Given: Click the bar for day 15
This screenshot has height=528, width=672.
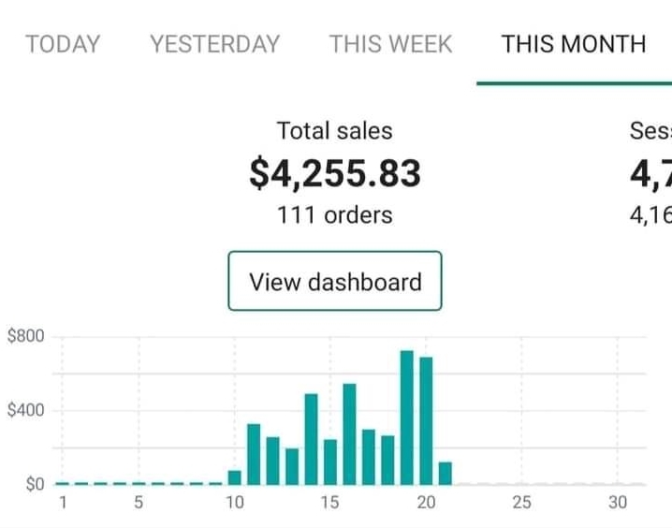Looking at the screenshot, I should (330, 462).
